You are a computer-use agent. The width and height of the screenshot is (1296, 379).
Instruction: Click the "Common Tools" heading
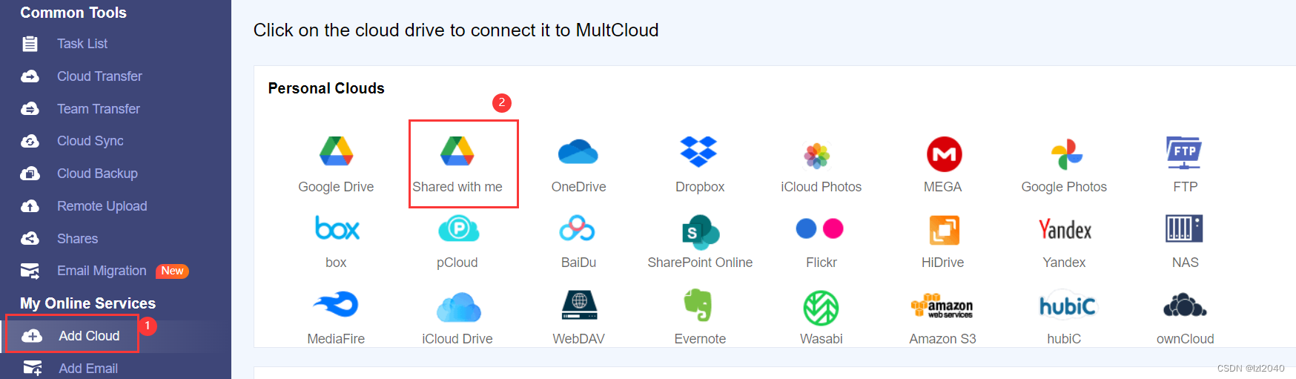tap(73, 13)
